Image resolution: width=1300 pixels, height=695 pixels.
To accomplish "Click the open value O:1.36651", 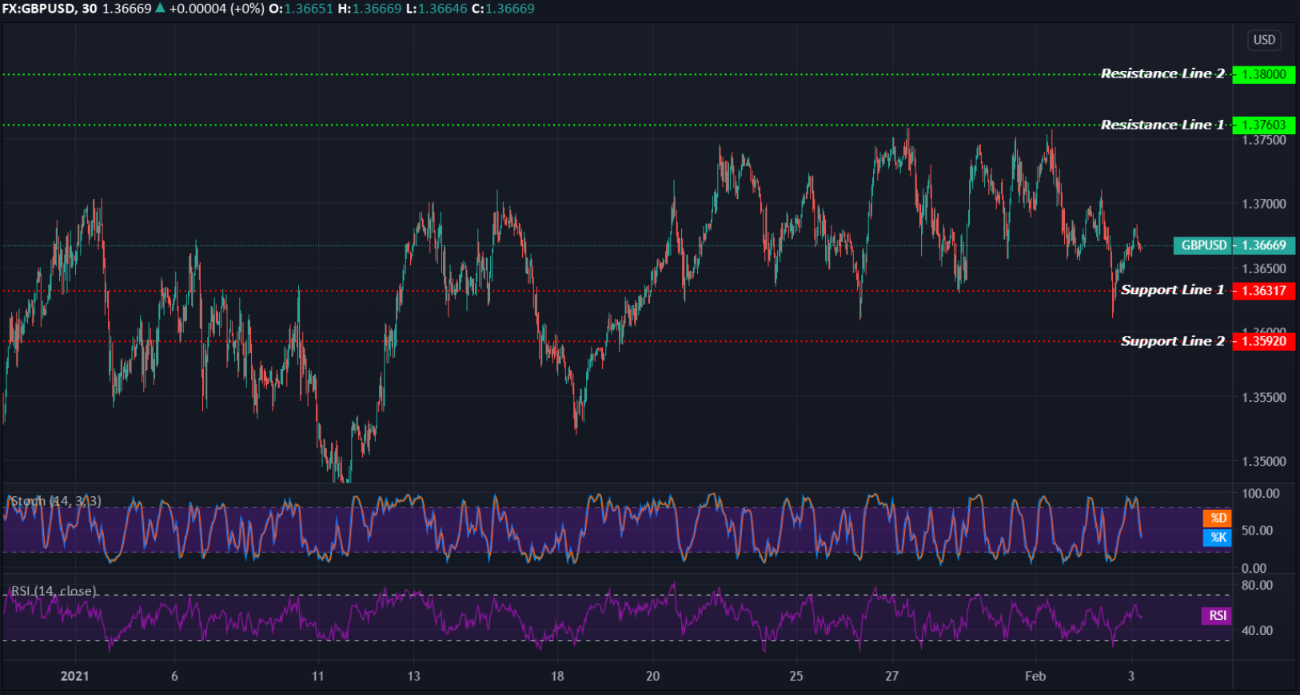I will click(301, 9).
